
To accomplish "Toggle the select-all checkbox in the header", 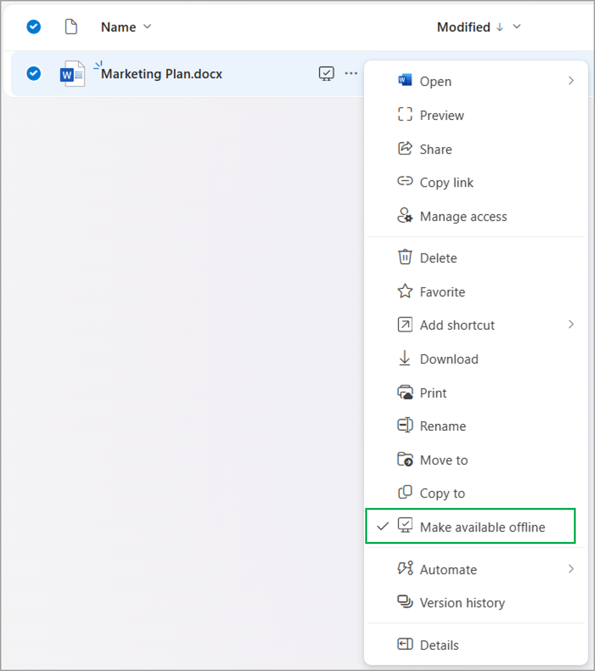I will [33, 26].
